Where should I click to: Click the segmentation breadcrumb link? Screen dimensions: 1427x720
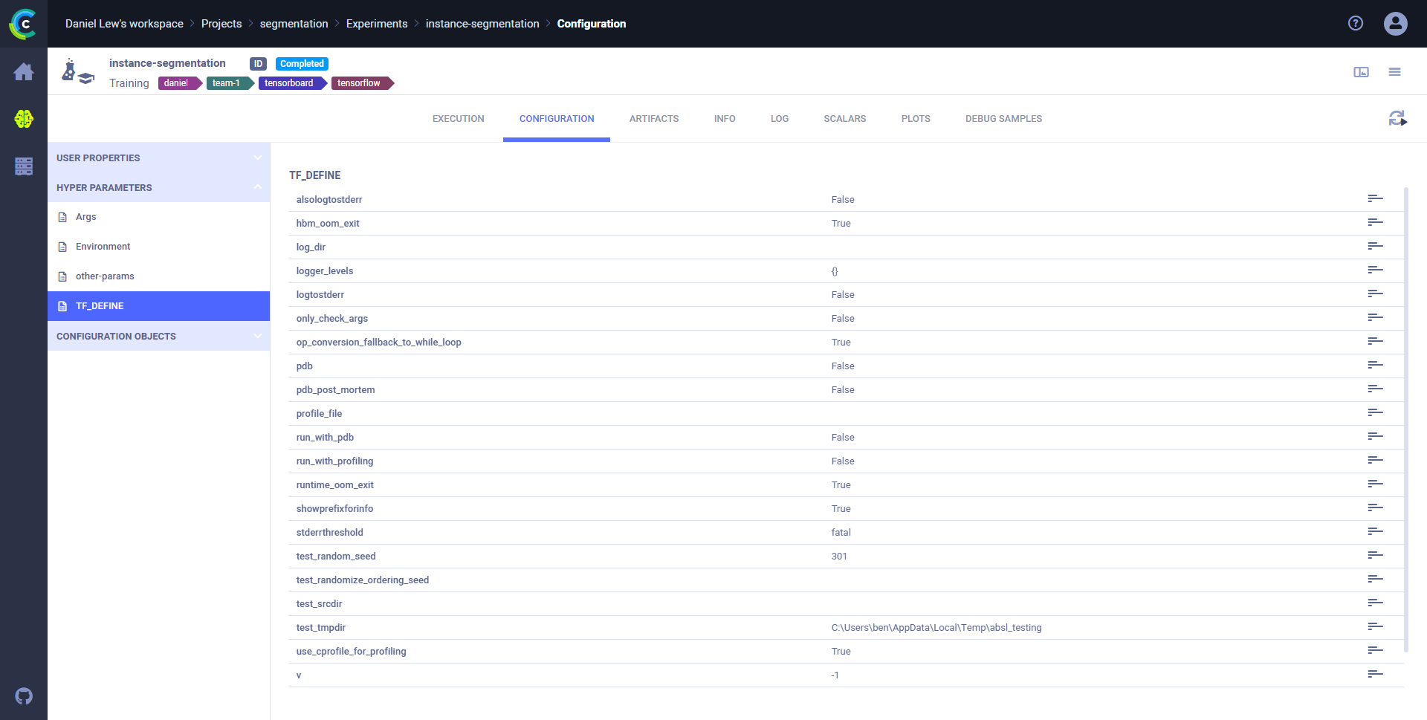point(294,24)
